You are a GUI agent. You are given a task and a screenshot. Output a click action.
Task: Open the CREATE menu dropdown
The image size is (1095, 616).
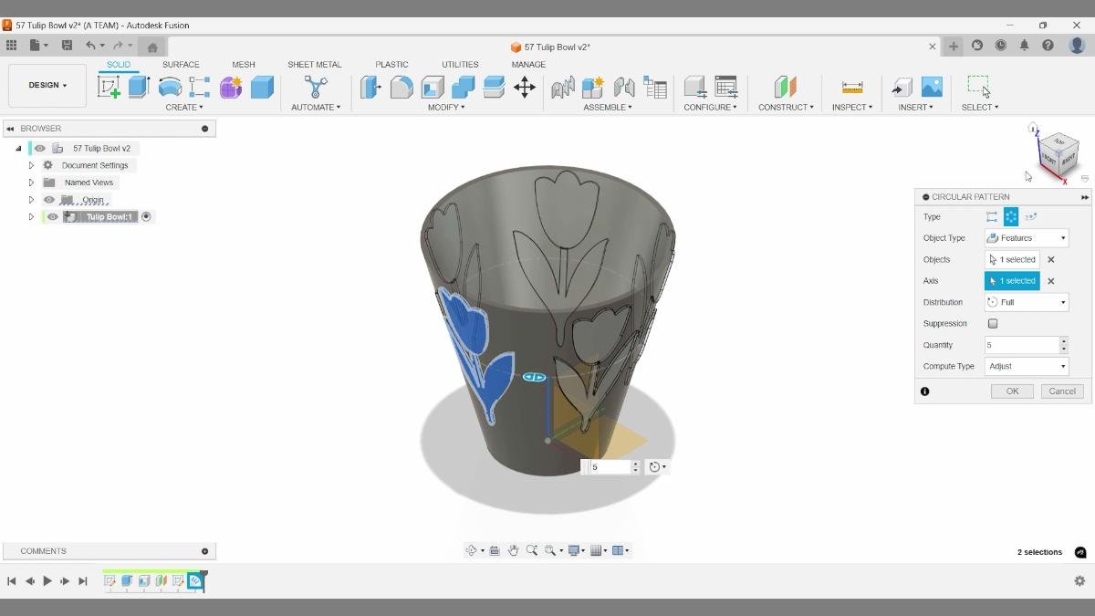coord(184,108)
